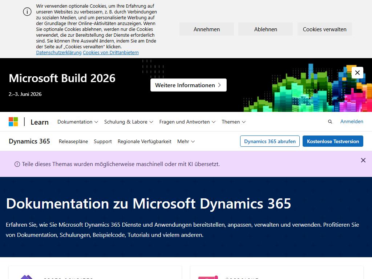Open the Support menu item
The width and height of the screenshot is (372, 279).
[103, 141]
